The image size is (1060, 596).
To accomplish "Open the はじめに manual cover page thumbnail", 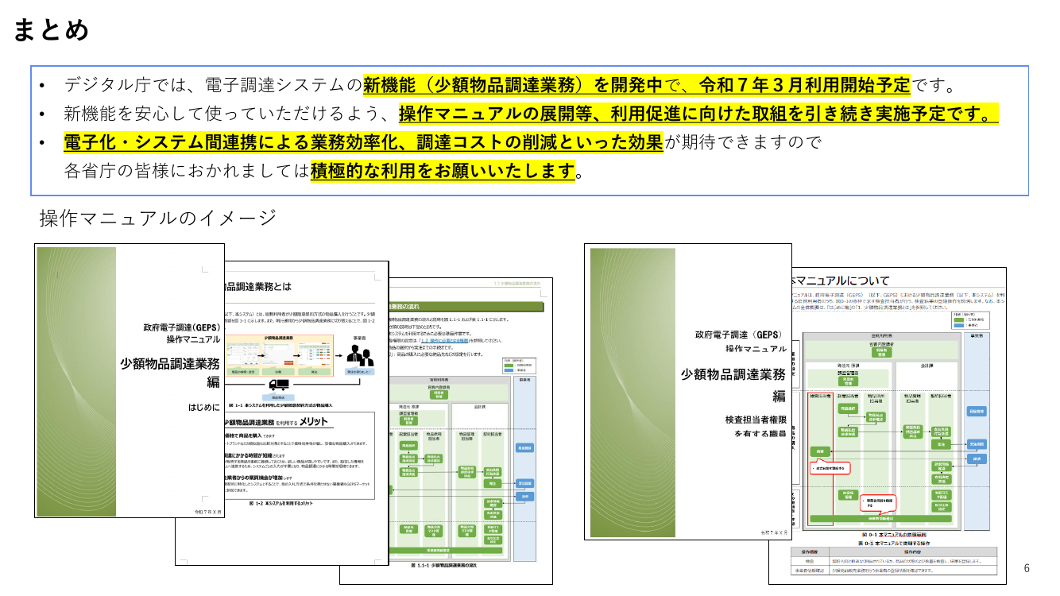I will coord(130,381).
